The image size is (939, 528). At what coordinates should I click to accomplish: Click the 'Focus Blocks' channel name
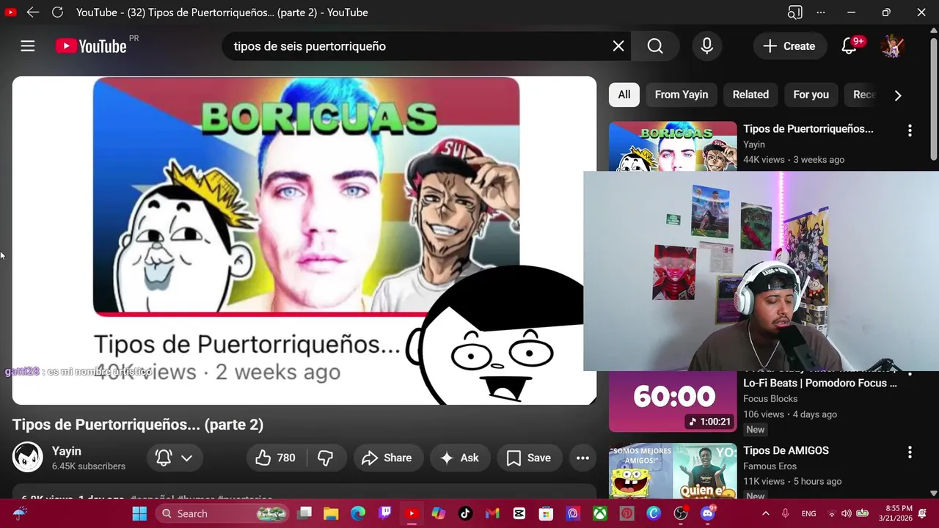[770, 399]
